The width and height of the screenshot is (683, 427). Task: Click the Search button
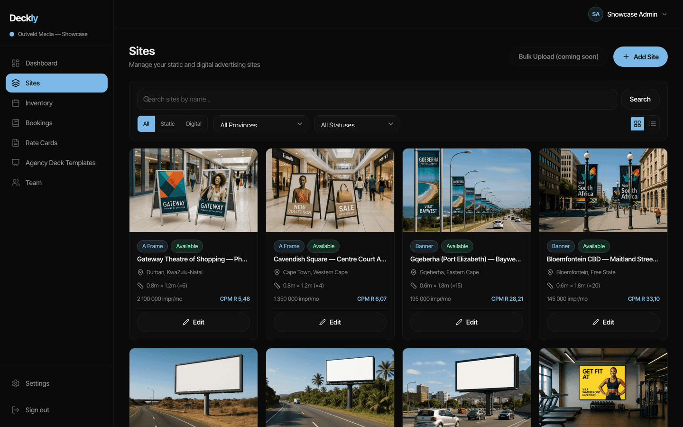[x=640, y=99]
